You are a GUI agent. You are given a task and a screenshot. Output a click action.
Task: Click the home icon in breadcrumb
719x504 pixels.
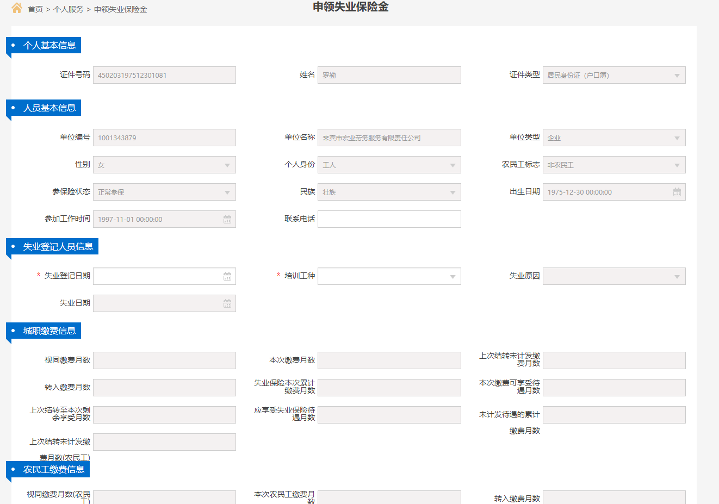17,8
